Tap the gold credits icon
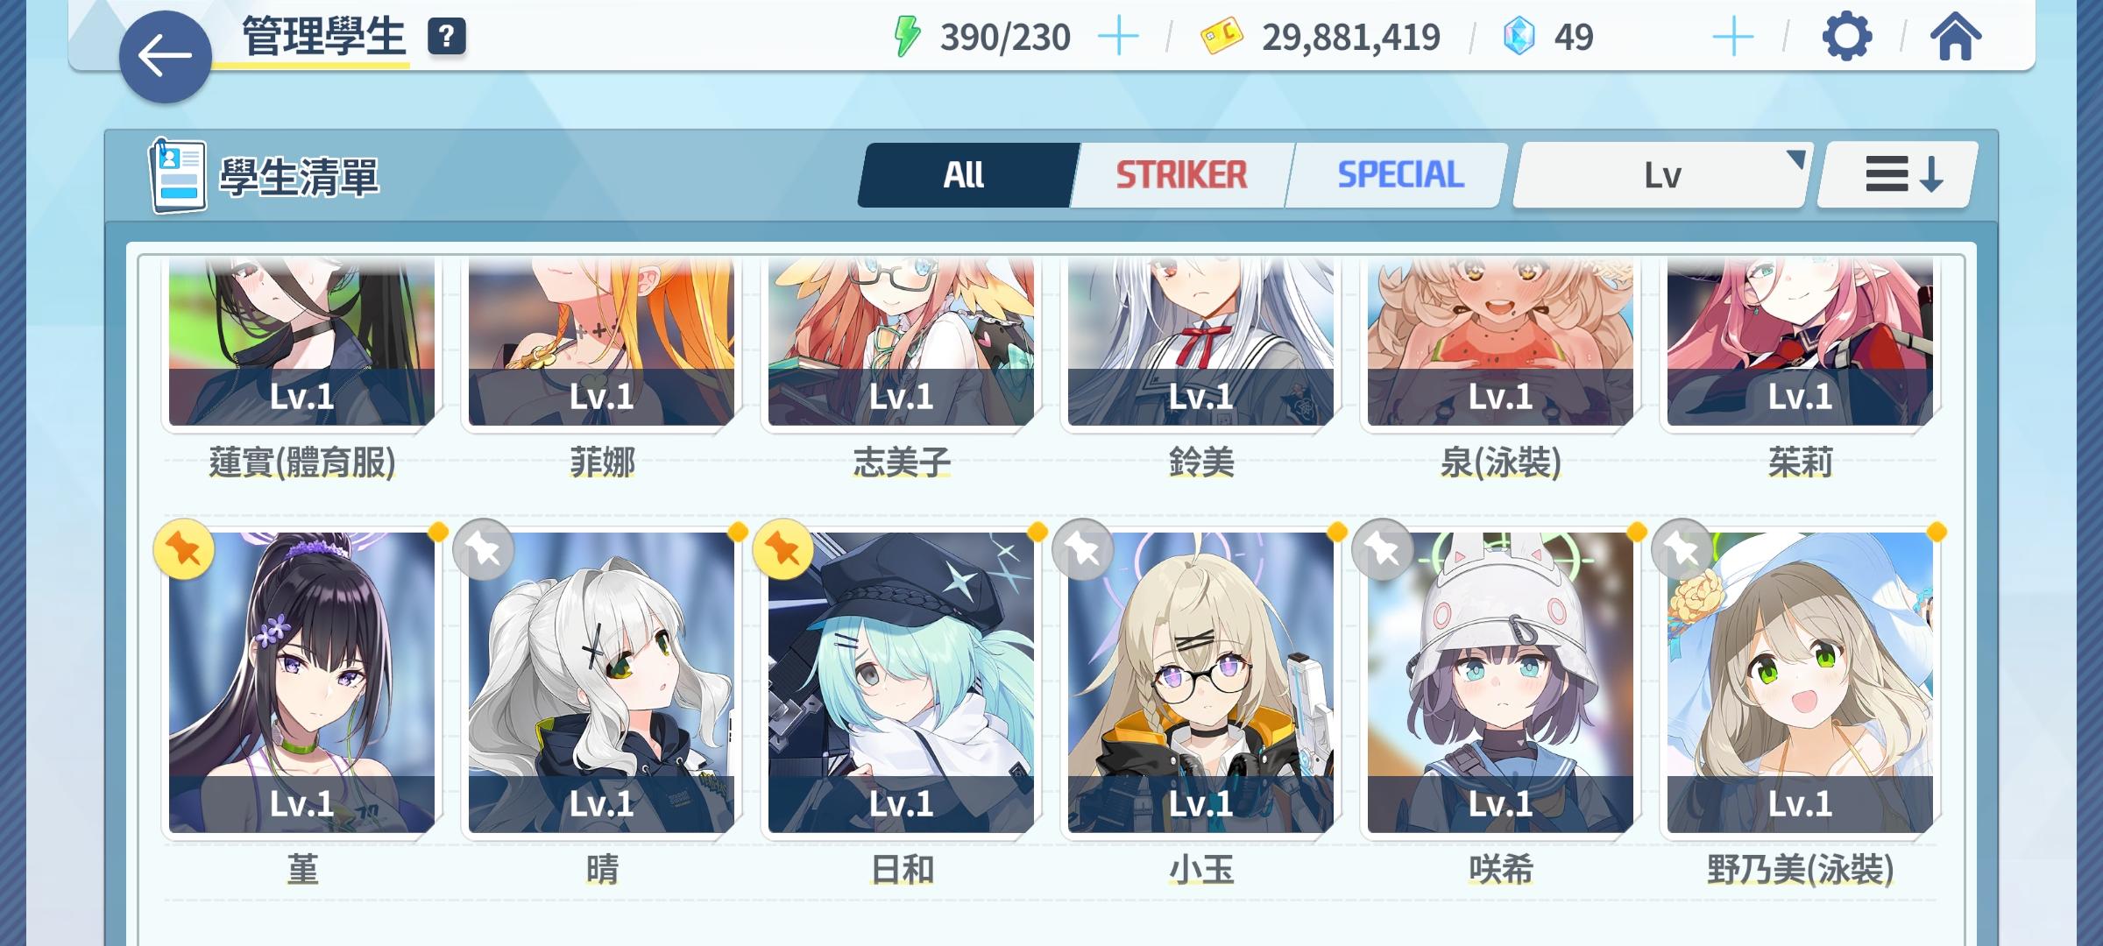The image size is (2103, 946). (x=1221, y=37)
